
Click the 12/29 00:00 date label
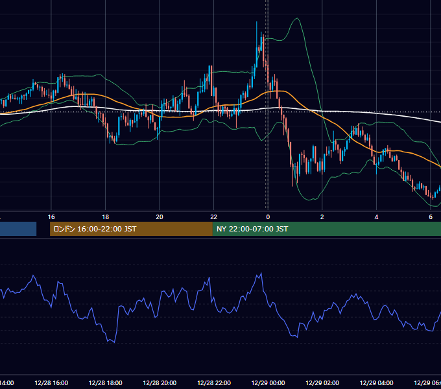coord(268,383)
